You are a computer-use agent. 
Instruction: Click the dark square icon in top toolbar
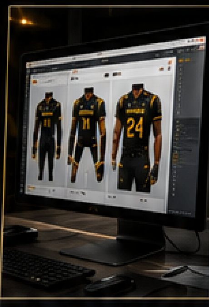click(107, 75)
